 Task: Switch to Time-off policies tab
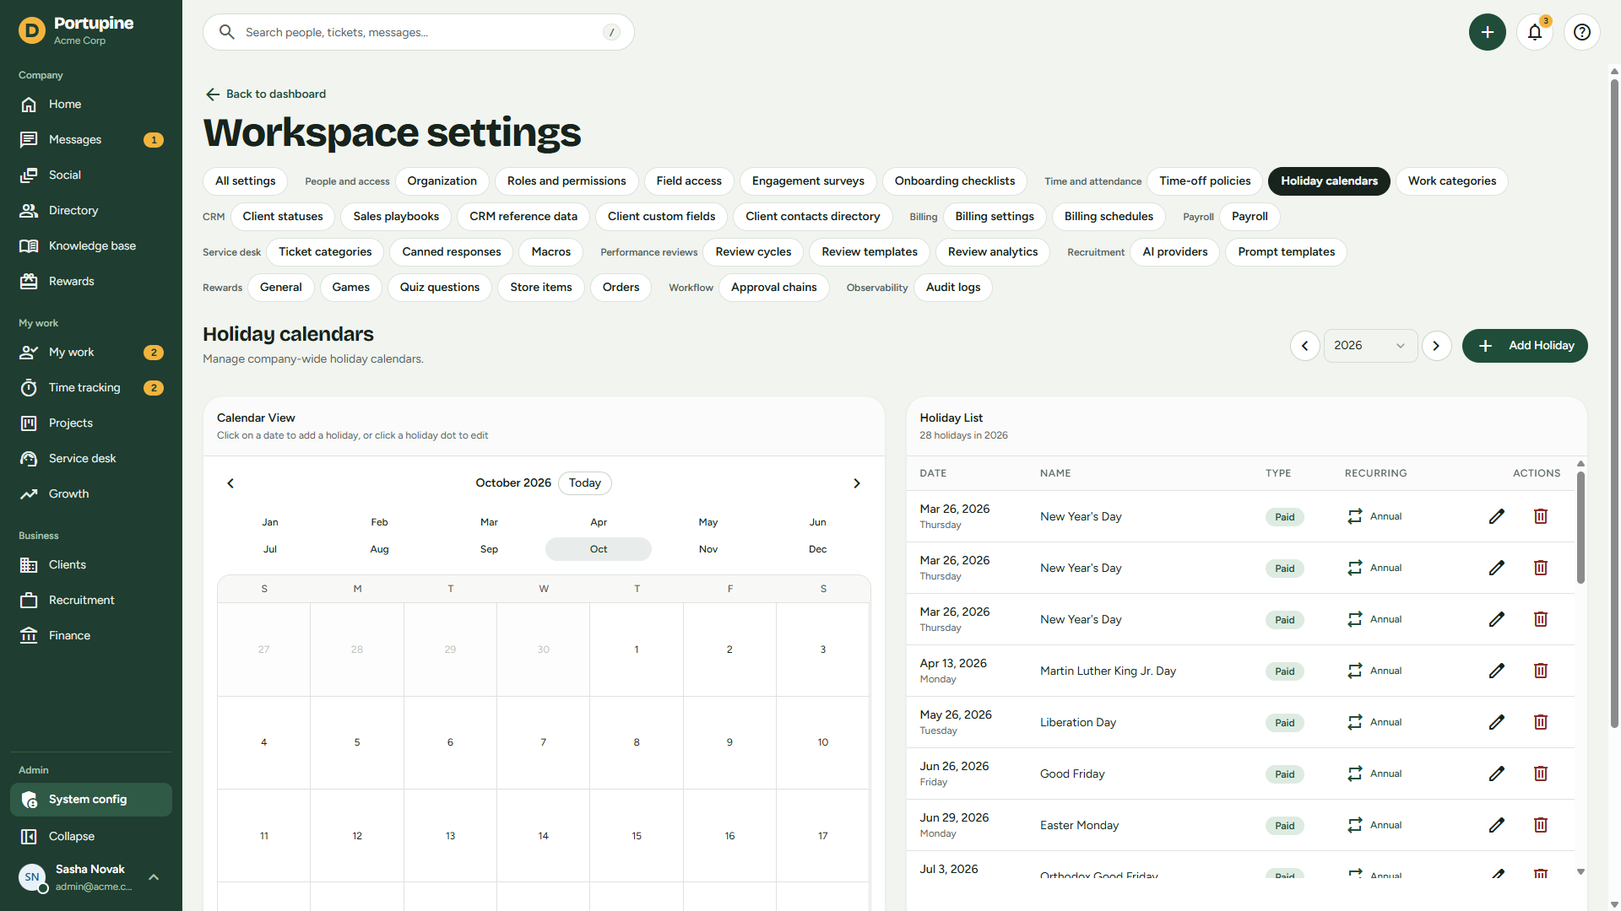tap(1205, 181)
